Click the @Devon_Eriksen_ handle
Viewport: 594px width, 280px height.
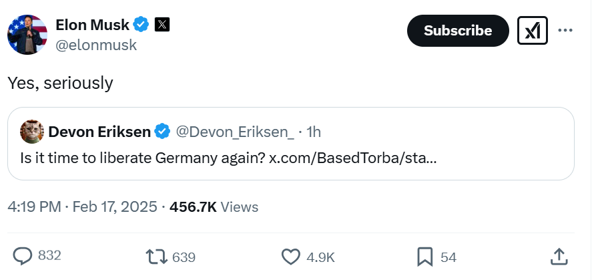pos(234,132)
